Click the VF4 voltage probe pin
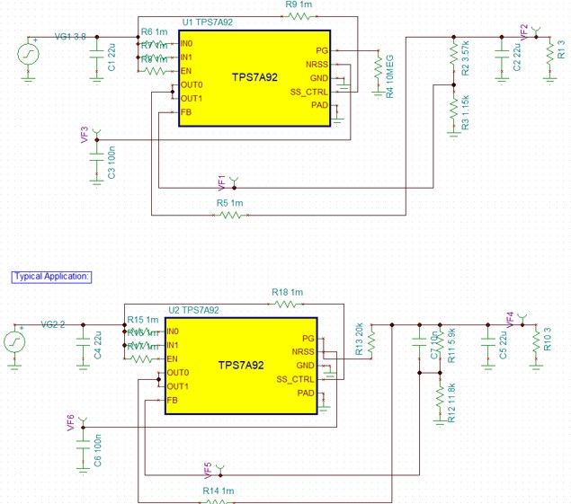The height and width of the screenshot is (504, 571). pos(522,320)
